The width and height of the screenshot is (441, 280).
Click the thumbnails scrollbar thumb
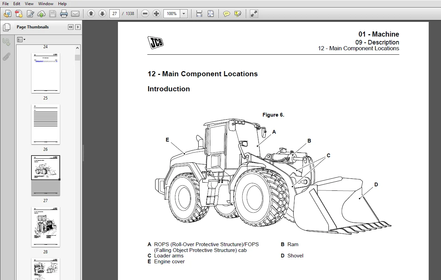(78, 57)
